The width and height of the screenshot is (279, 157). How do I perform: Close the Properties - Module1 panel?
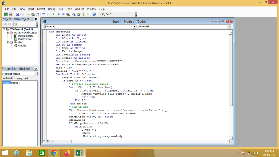[36, 68]
